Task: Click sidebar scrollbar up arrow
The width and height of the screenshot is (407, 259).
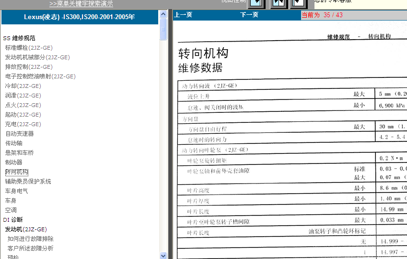Action: tap(163, 14)
